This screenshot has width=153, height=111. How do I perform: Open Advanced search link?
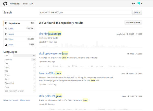tap(11, 100)
